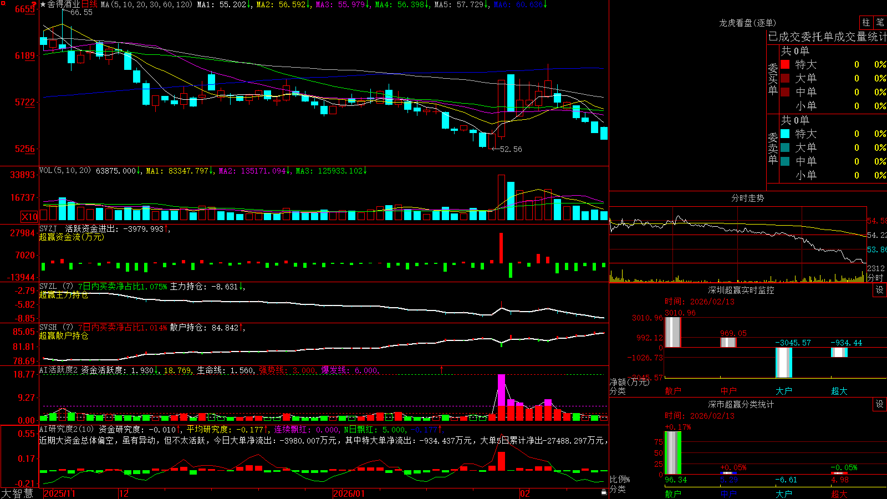Click the 02 month marker on timeline
The height and width of the screenshot is (499, 887).
coord(525,493)
